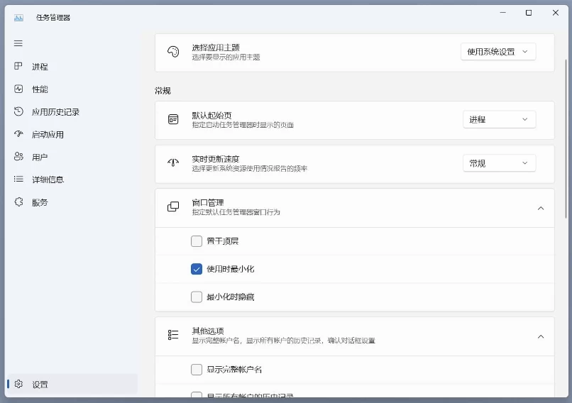Viewport: 572px width, 403px height.
Task: Click the 服务 services puzzle icon
Action: (x=18, y=202)
